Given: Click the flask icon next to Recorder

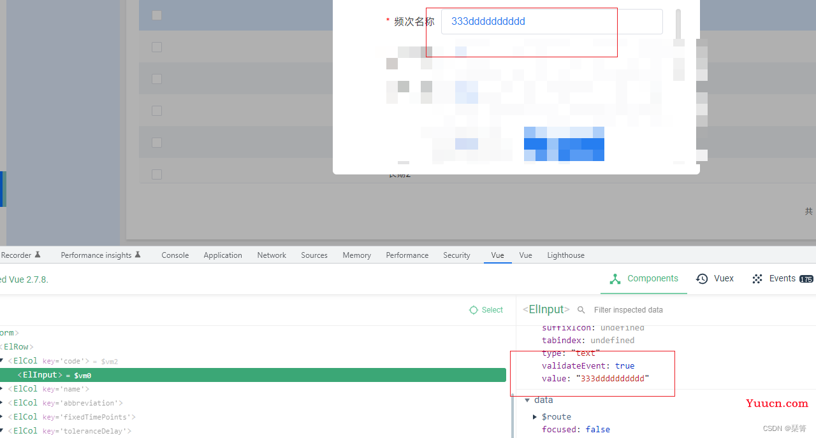Looking at the screenshot, I should click(x=38, y=255).
